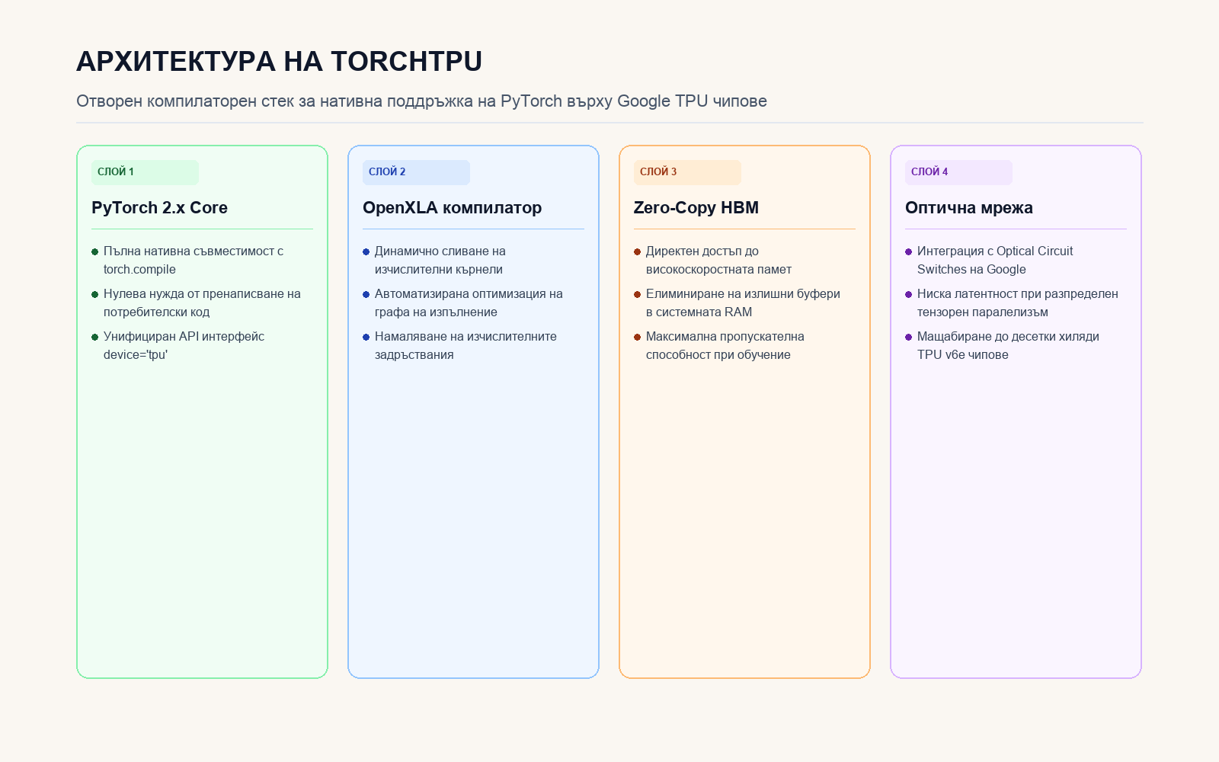Click the bullet 'Намаляване на изчислителните задръствания'
Screen dimensions: 1219x762
[x=460, y=345]
